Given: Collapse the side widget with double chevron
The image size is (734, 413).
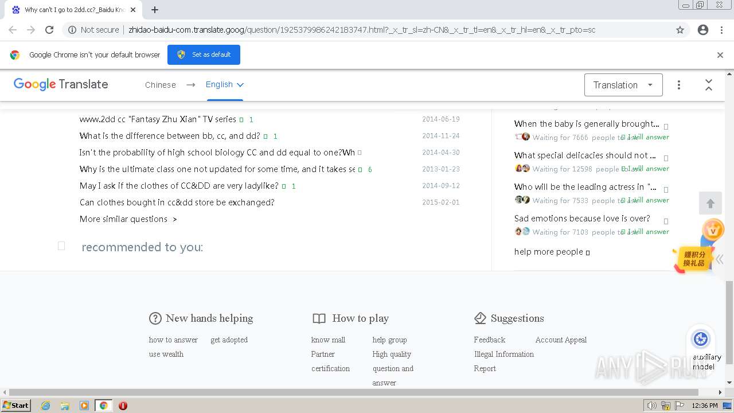Looking at the screenshot, I should 720,259.
